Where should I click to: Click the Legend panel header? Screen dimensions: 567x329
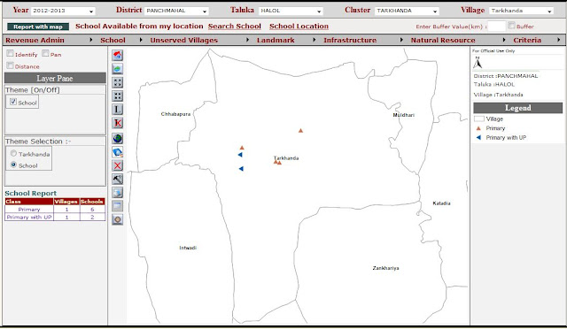tap(517, 108)
